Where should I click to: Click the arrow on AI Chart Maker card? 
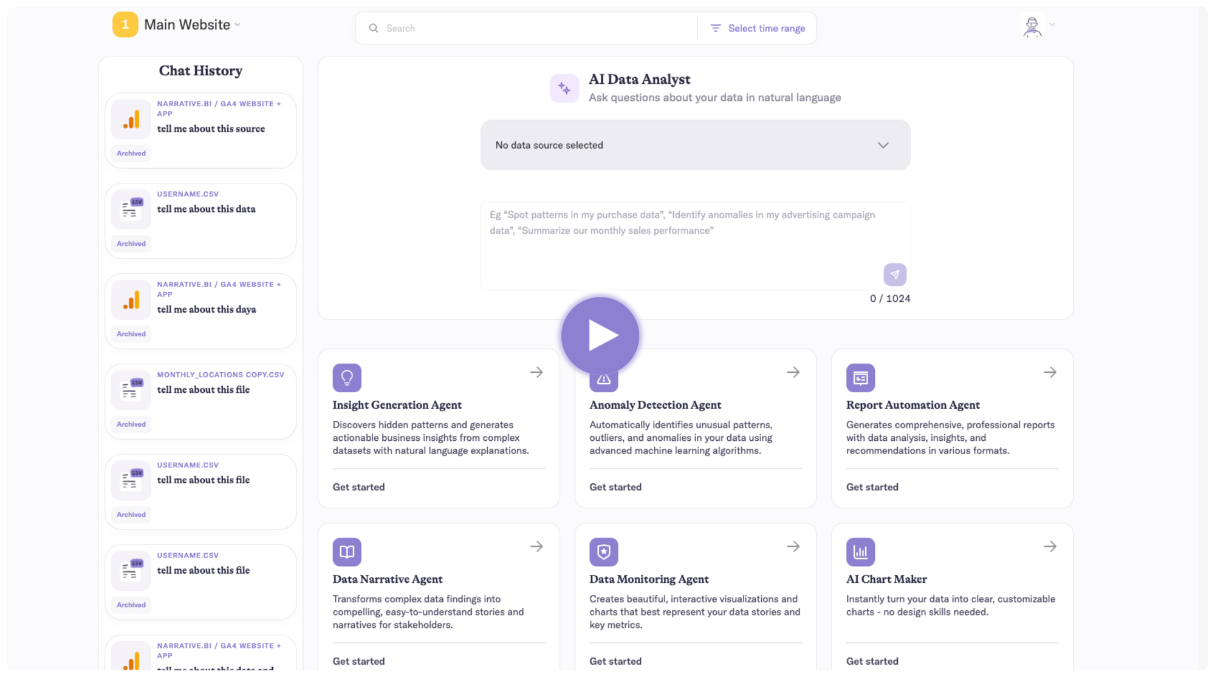pyautogui.click(x=1050, y=546)
